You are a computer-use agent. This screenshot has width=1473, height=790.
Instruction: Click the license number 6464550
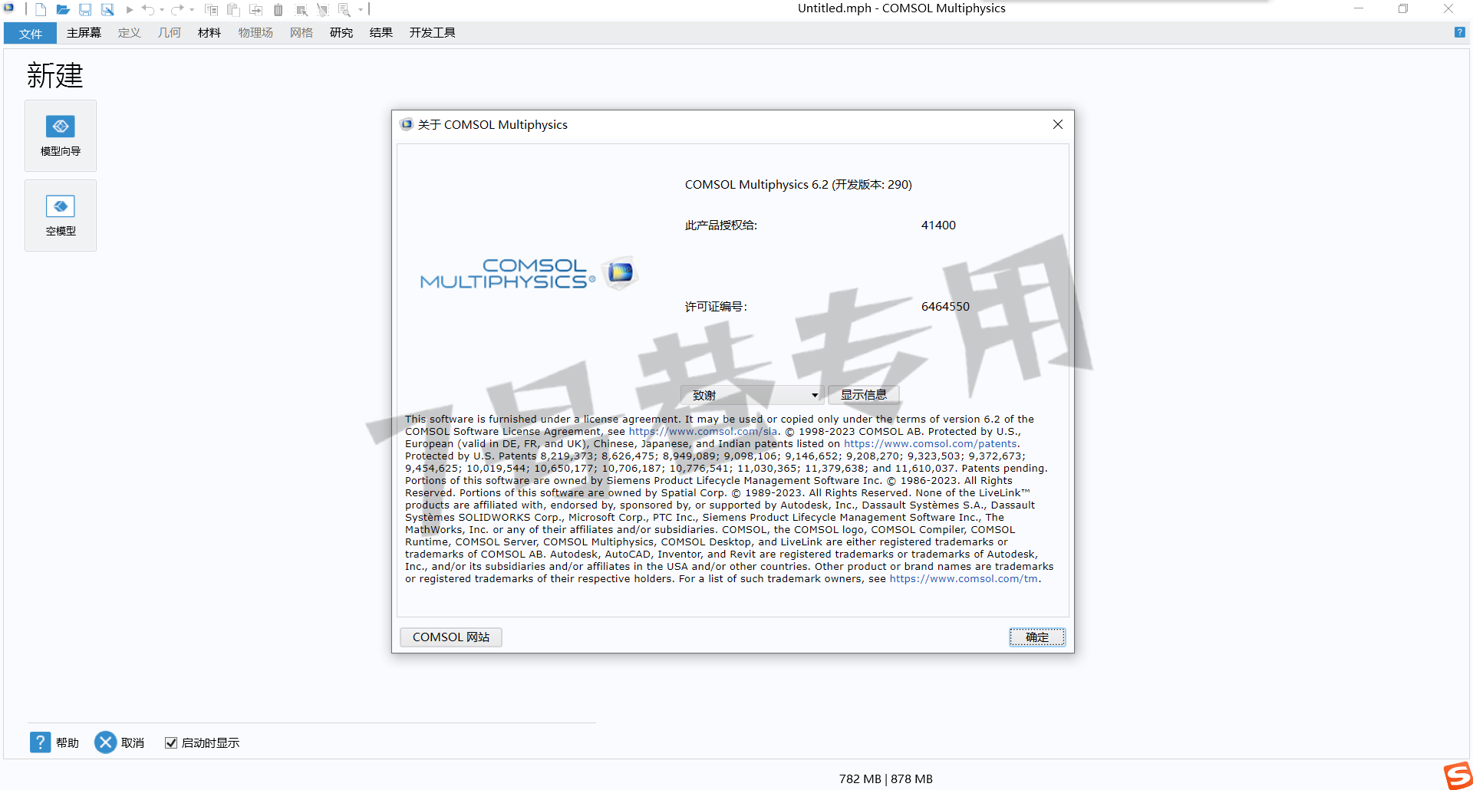pos(945,306)
